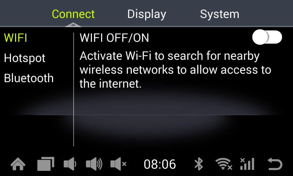Select WIFI in the left sidebar

point(15,38)
